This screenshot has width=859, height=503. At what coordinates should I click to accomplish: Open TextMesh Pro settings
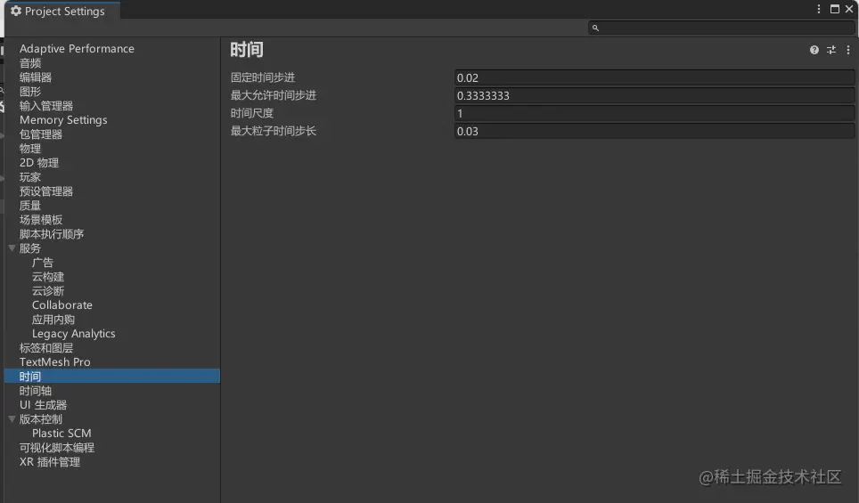point(54,361)
